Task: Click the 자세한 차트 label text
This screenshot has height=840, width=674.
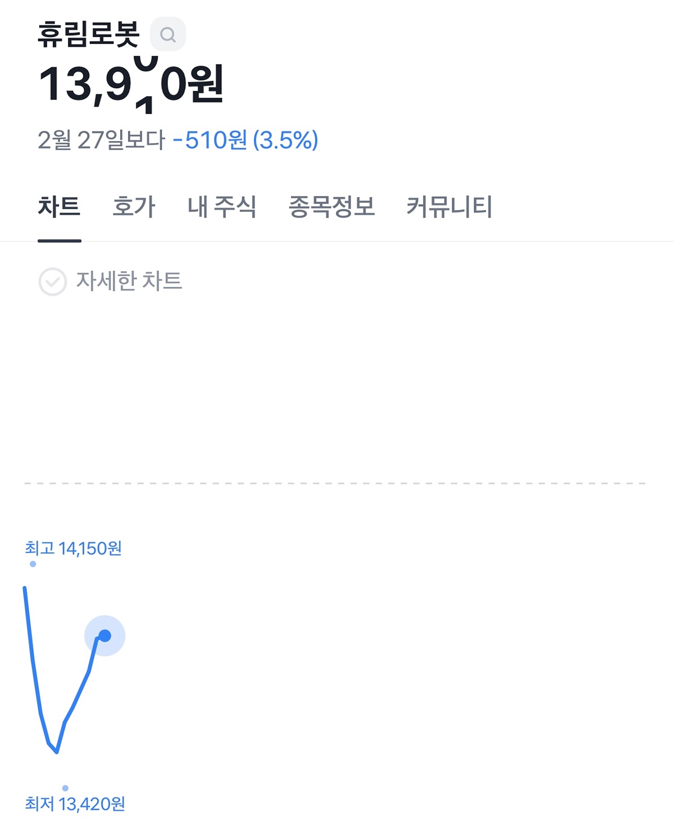Action: point(129,281)
